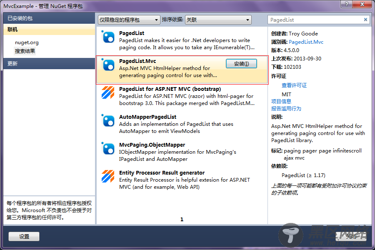Click the 设置 button
The image size is (375, 250).
[x=24, y=236]
